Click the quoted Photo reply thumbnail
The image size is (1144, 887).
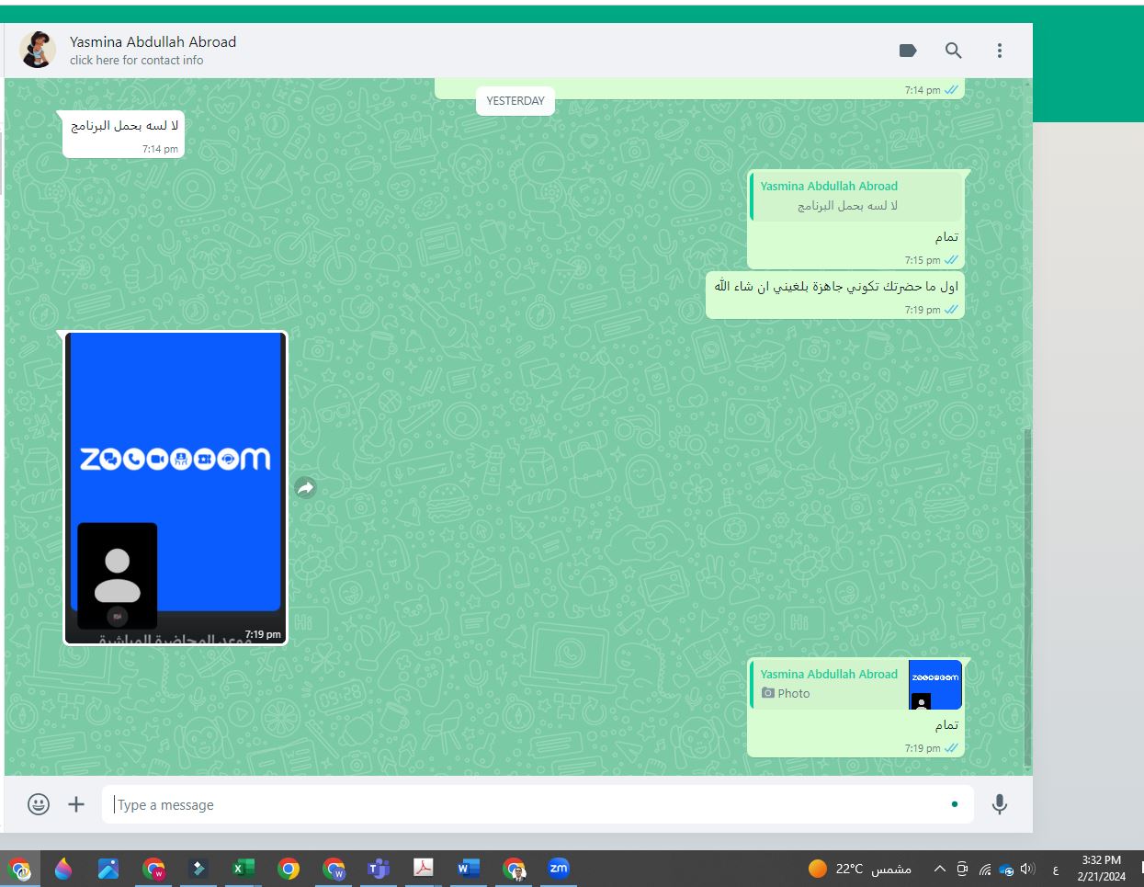935,685
